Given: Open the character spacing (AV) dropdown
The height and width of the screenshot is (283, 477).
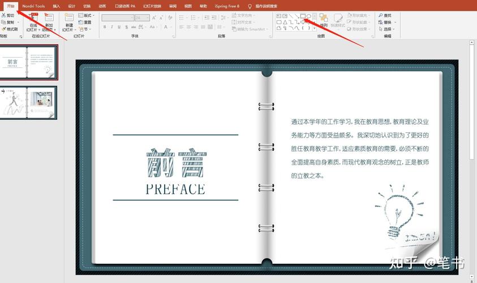Looking at the screenshot, I should [x=141, y=27].
